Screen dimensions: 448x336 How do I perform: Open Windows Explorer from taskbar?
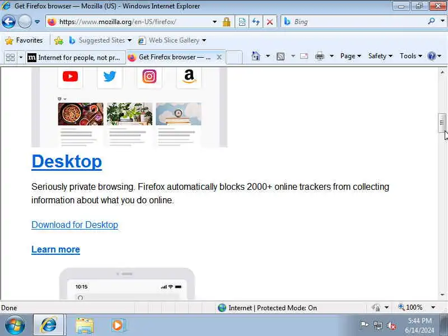point(85,325)
